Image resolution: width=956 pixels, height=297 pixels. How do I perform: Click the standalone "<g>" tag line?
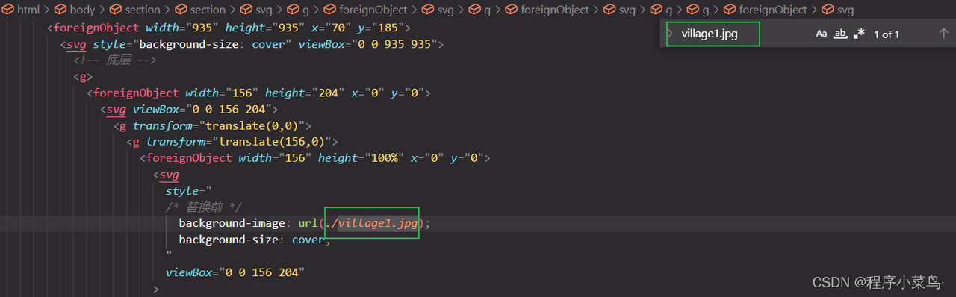(83, 77)
